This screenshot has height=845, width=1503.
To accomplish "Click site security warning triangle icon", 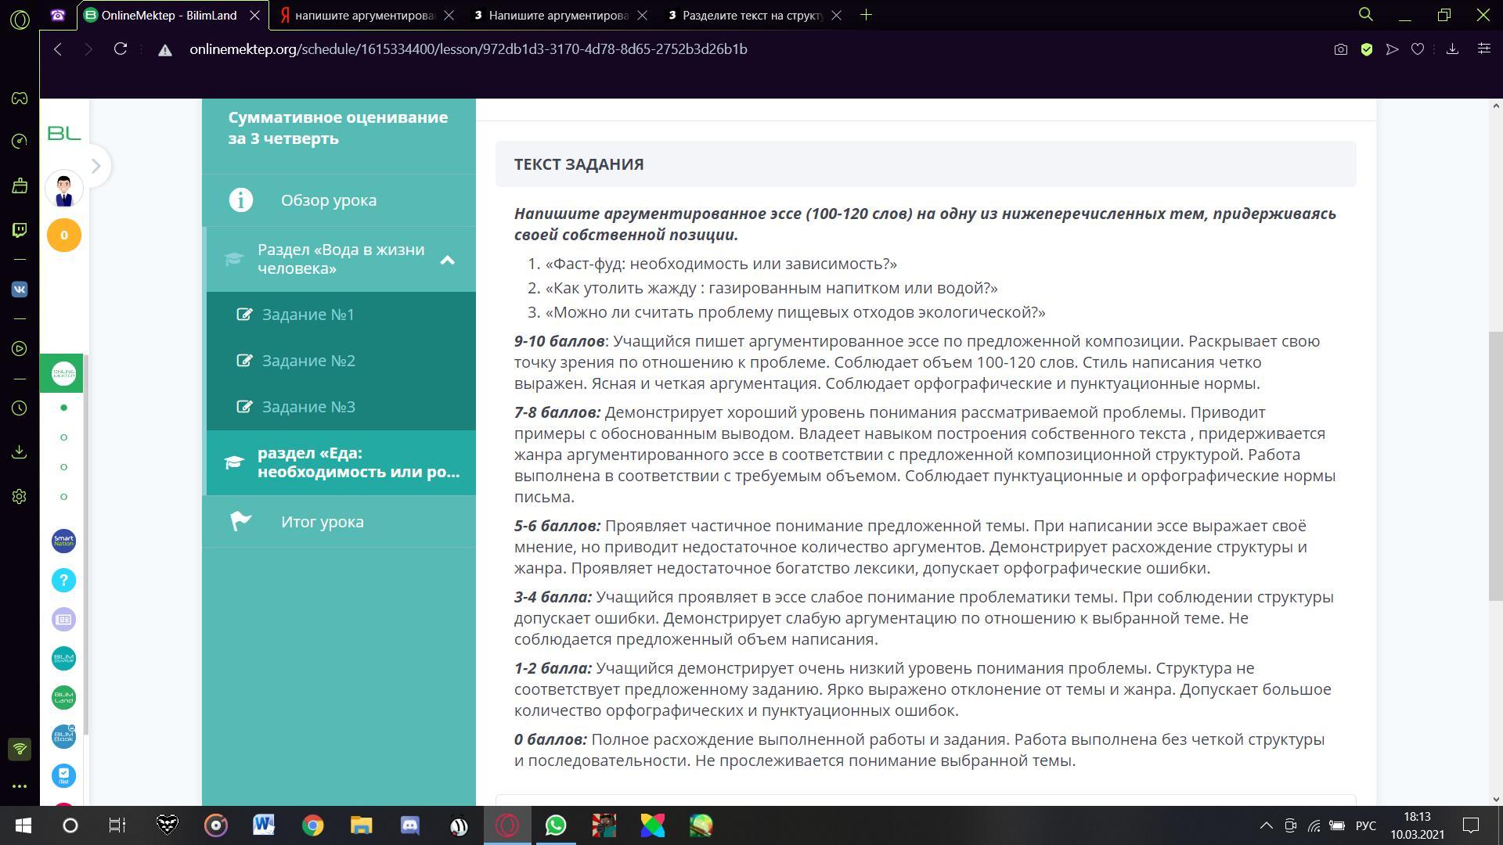I will (164, 50).
